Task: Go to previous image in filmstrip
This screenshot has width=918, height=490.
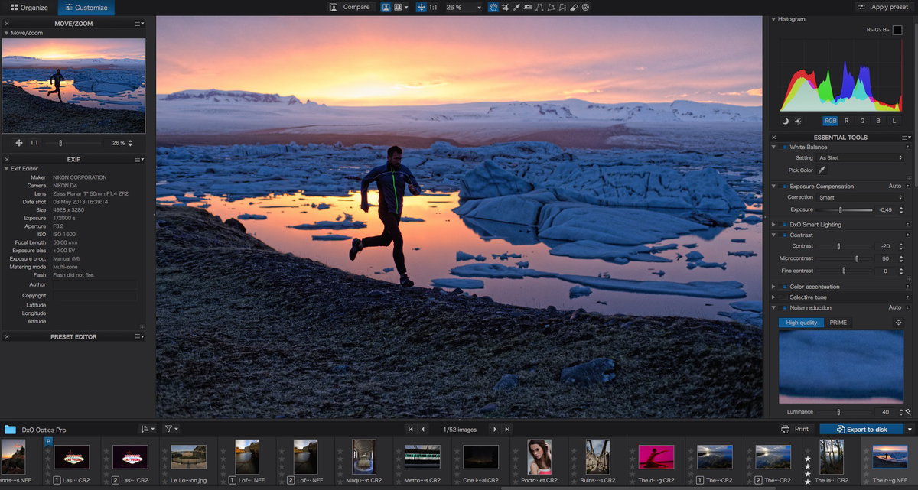Action: 424,430
